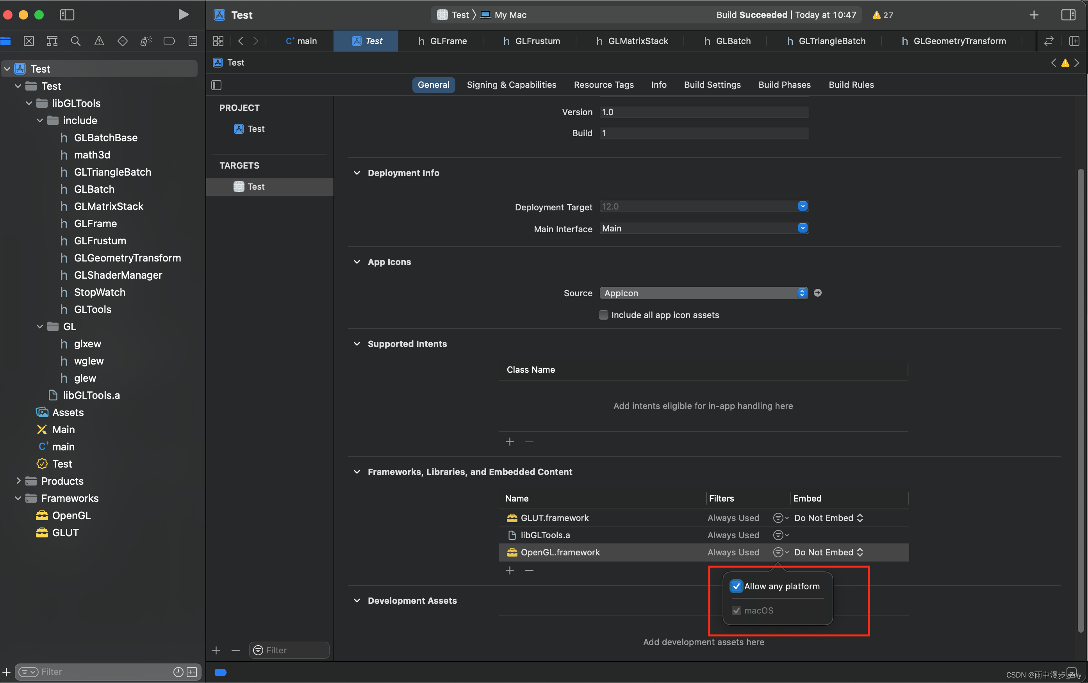The height and width of the screenshot is (683, 1088).
Task: Click the yellow warnings badge showing 27
Action: click(882, 15)
